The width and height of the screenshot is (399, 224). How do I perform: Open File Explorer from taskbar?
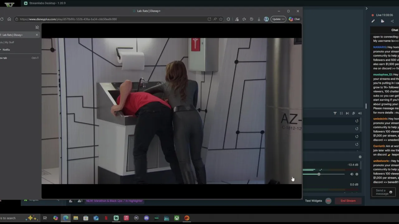[x=76, y=218]
